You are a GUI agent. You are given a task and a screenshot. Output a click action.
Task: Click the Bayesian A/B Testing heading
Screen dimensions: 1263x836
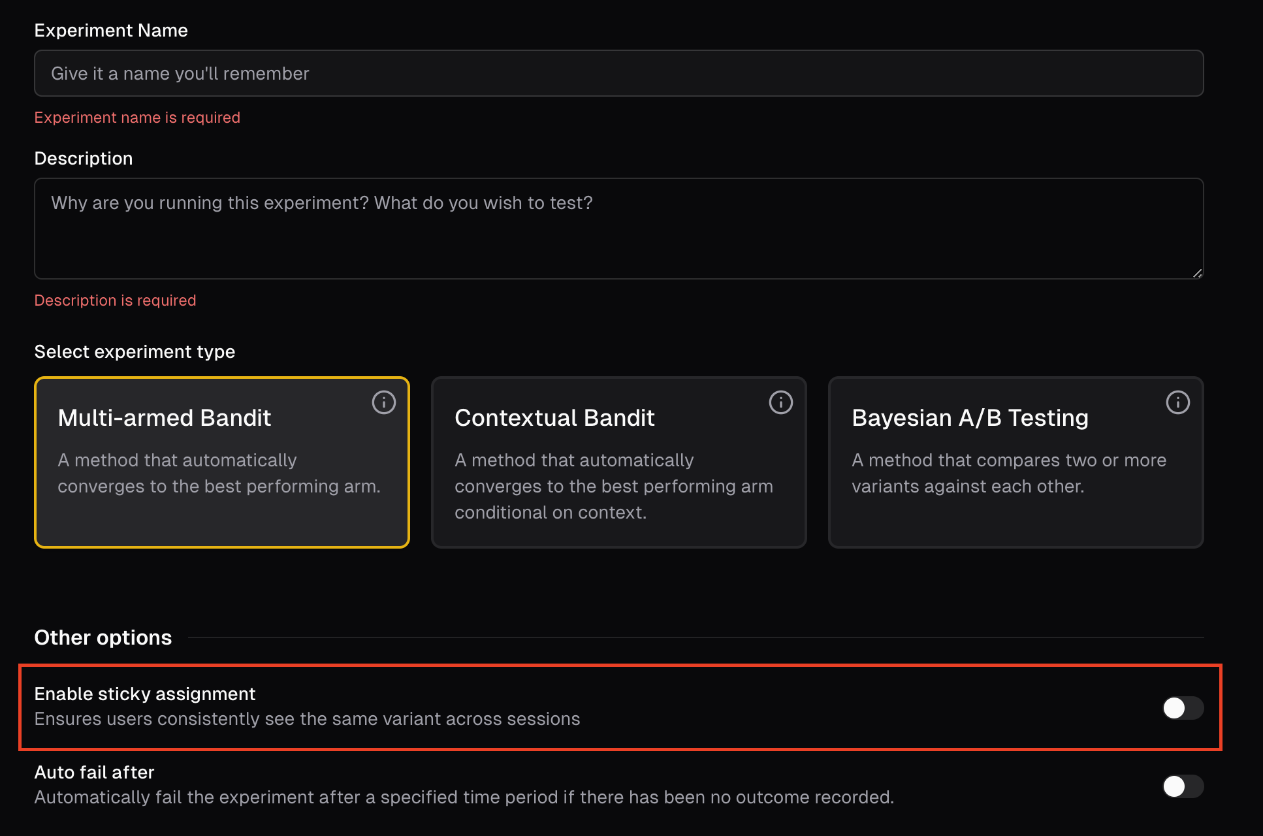[x=970, y=418]
